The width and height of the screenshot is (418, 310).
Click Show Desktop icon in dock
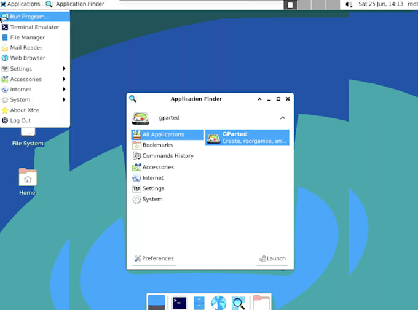click(157, 303)
